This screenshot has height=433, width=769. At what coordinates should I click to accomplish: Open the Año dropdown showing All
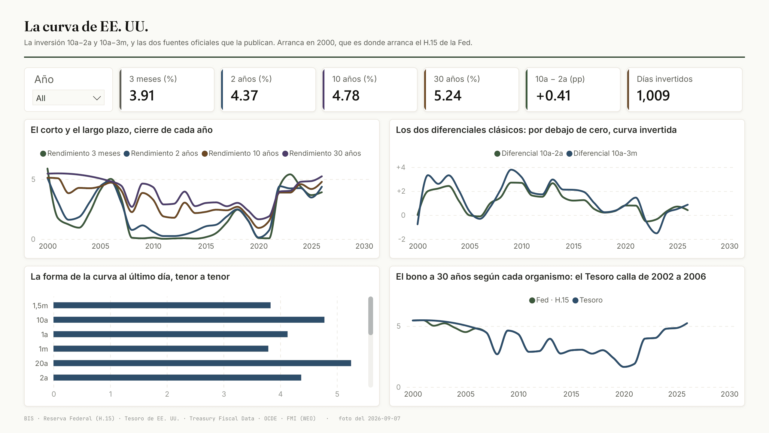pyautogui.click(x=68, y=98)
